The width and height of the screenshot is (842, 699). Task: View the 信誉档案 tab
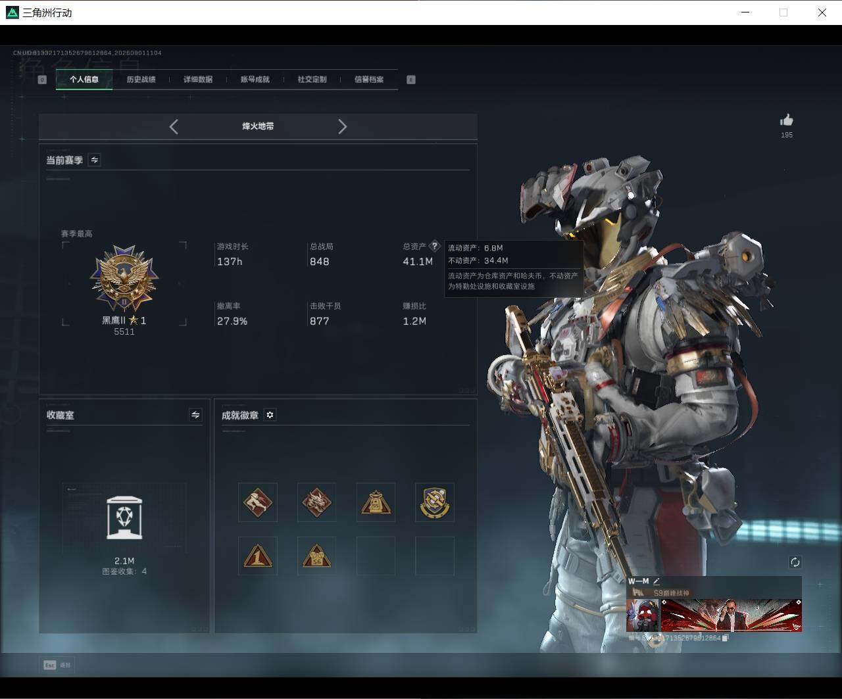tap(369, 80)
